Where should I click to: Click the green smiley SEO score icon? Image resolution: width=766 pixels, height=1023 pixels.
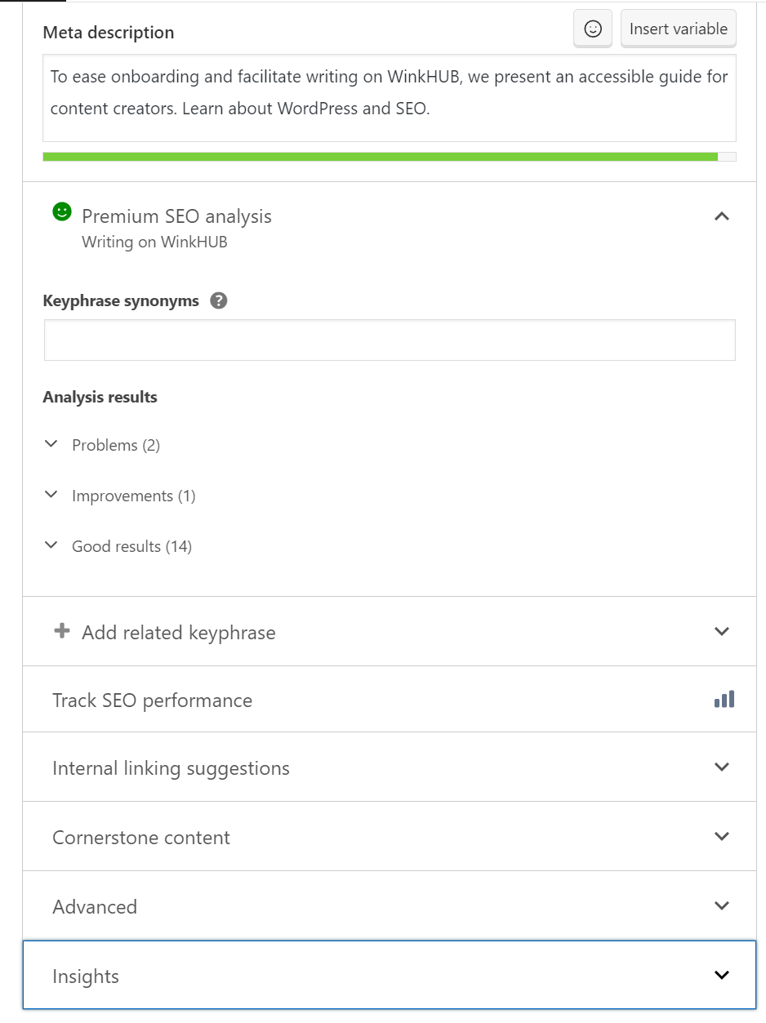(61, 212)
